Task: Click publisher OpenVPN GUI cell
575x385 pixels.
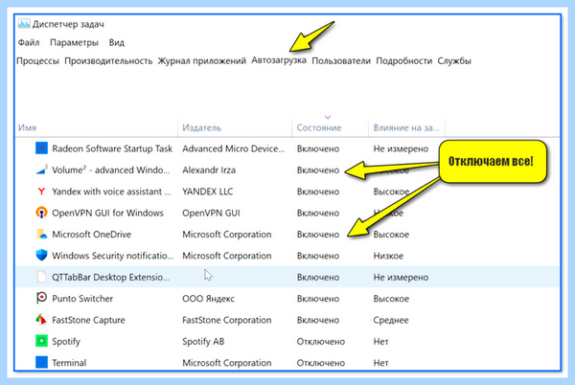Action: pyautogui.click(x=211, y=213)
